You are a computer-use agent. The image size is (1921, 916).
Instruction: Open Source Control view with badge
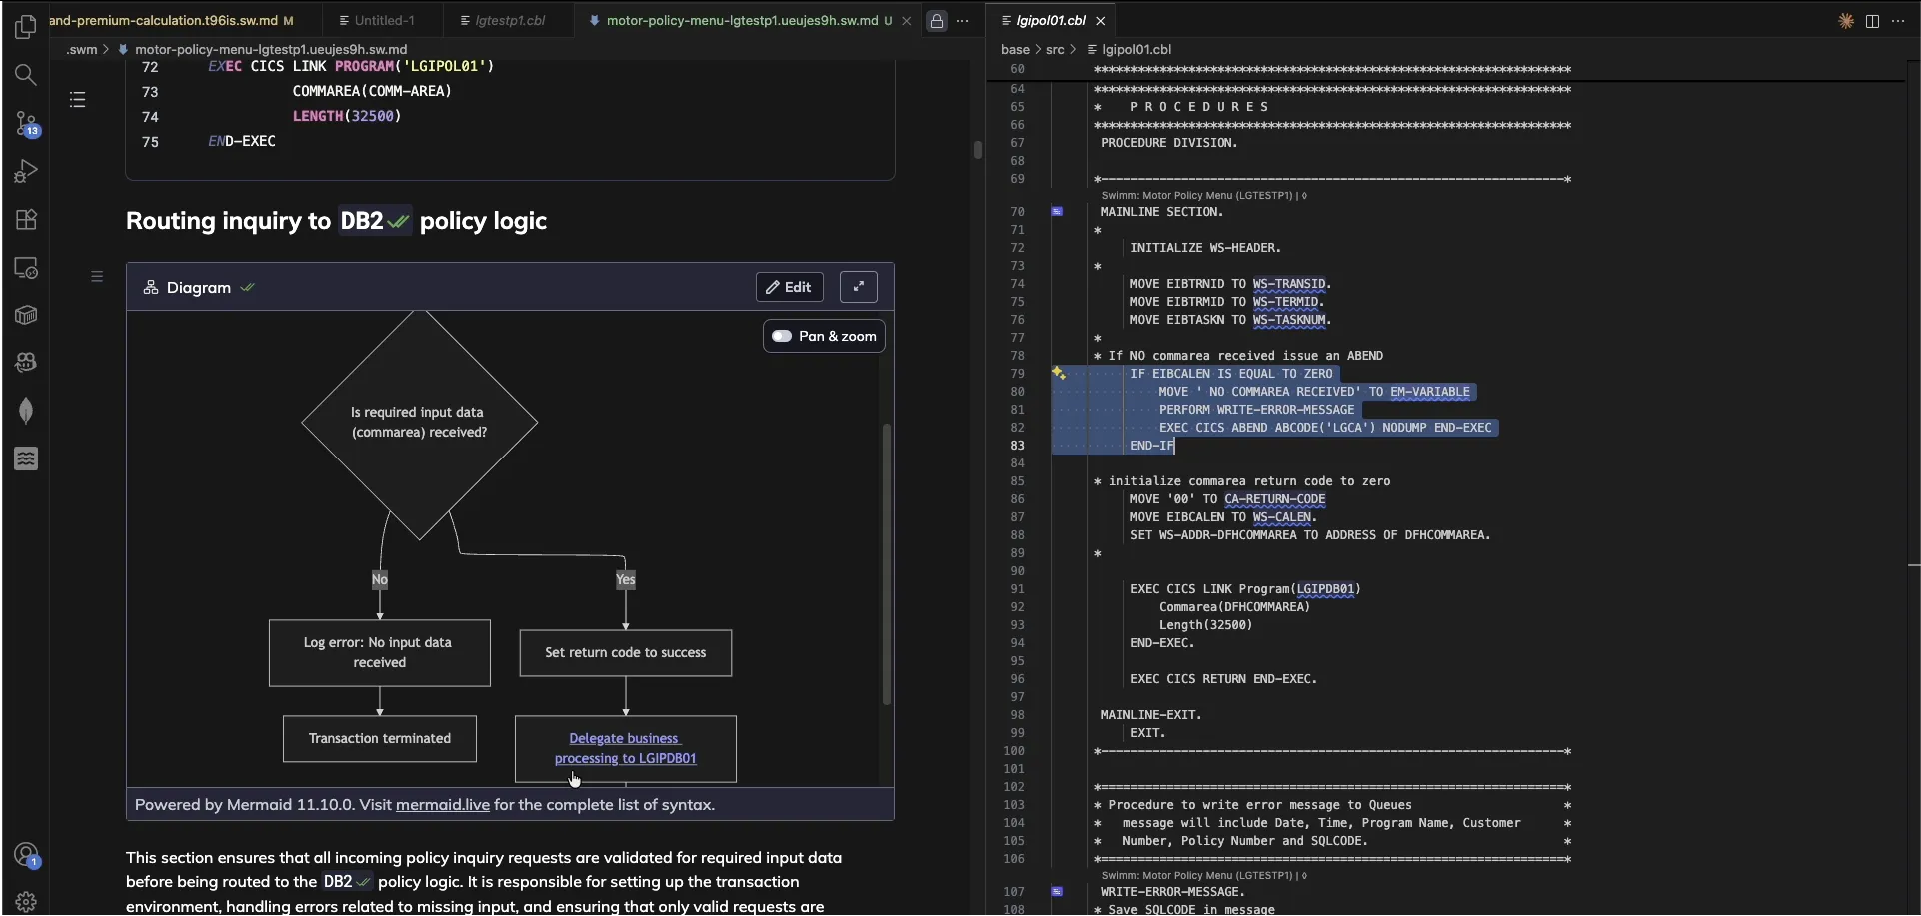pos(26,123)
